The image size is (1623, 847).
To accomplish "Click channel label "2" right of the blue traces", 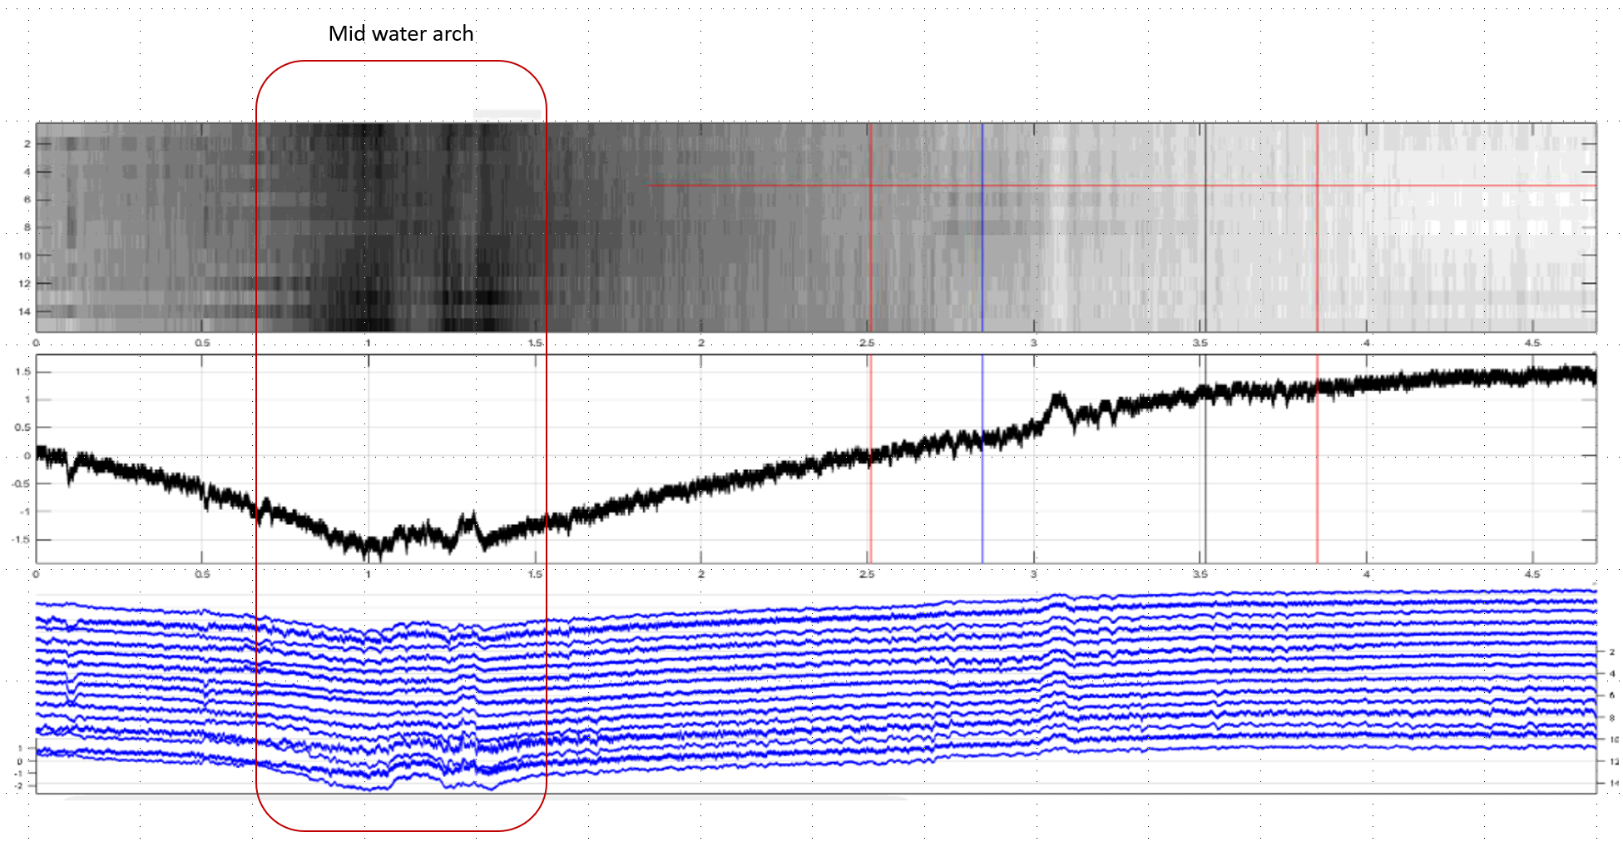I will 1611,652.
